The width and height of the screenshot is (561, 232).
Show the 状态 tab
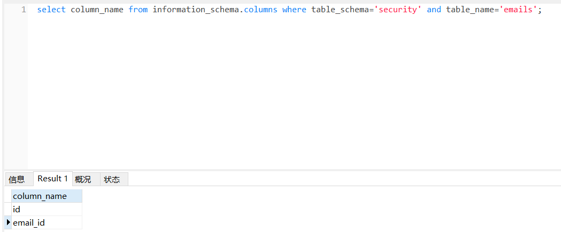click(x=112, y=179)
